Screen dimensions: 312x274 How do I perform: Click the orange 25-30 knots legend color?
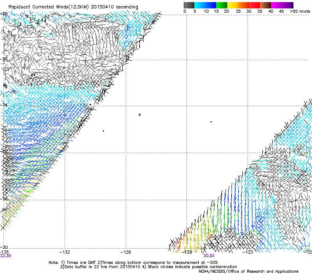[244, 5]
